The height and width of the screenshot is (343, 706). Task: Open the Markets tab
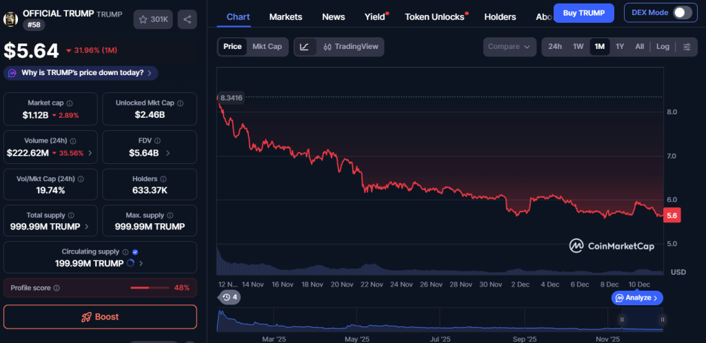[285, 17]
